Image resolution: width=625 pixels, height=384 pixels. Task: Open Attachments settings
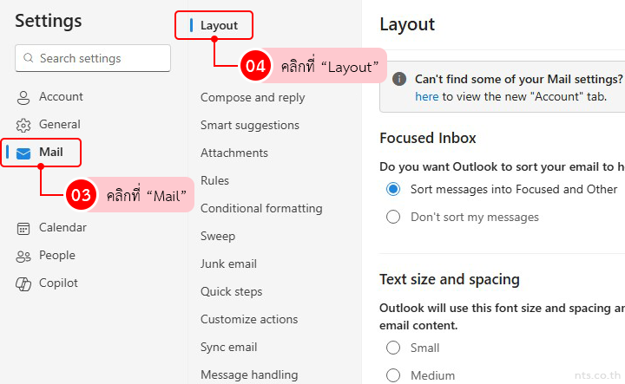click(x=234, y=153)
